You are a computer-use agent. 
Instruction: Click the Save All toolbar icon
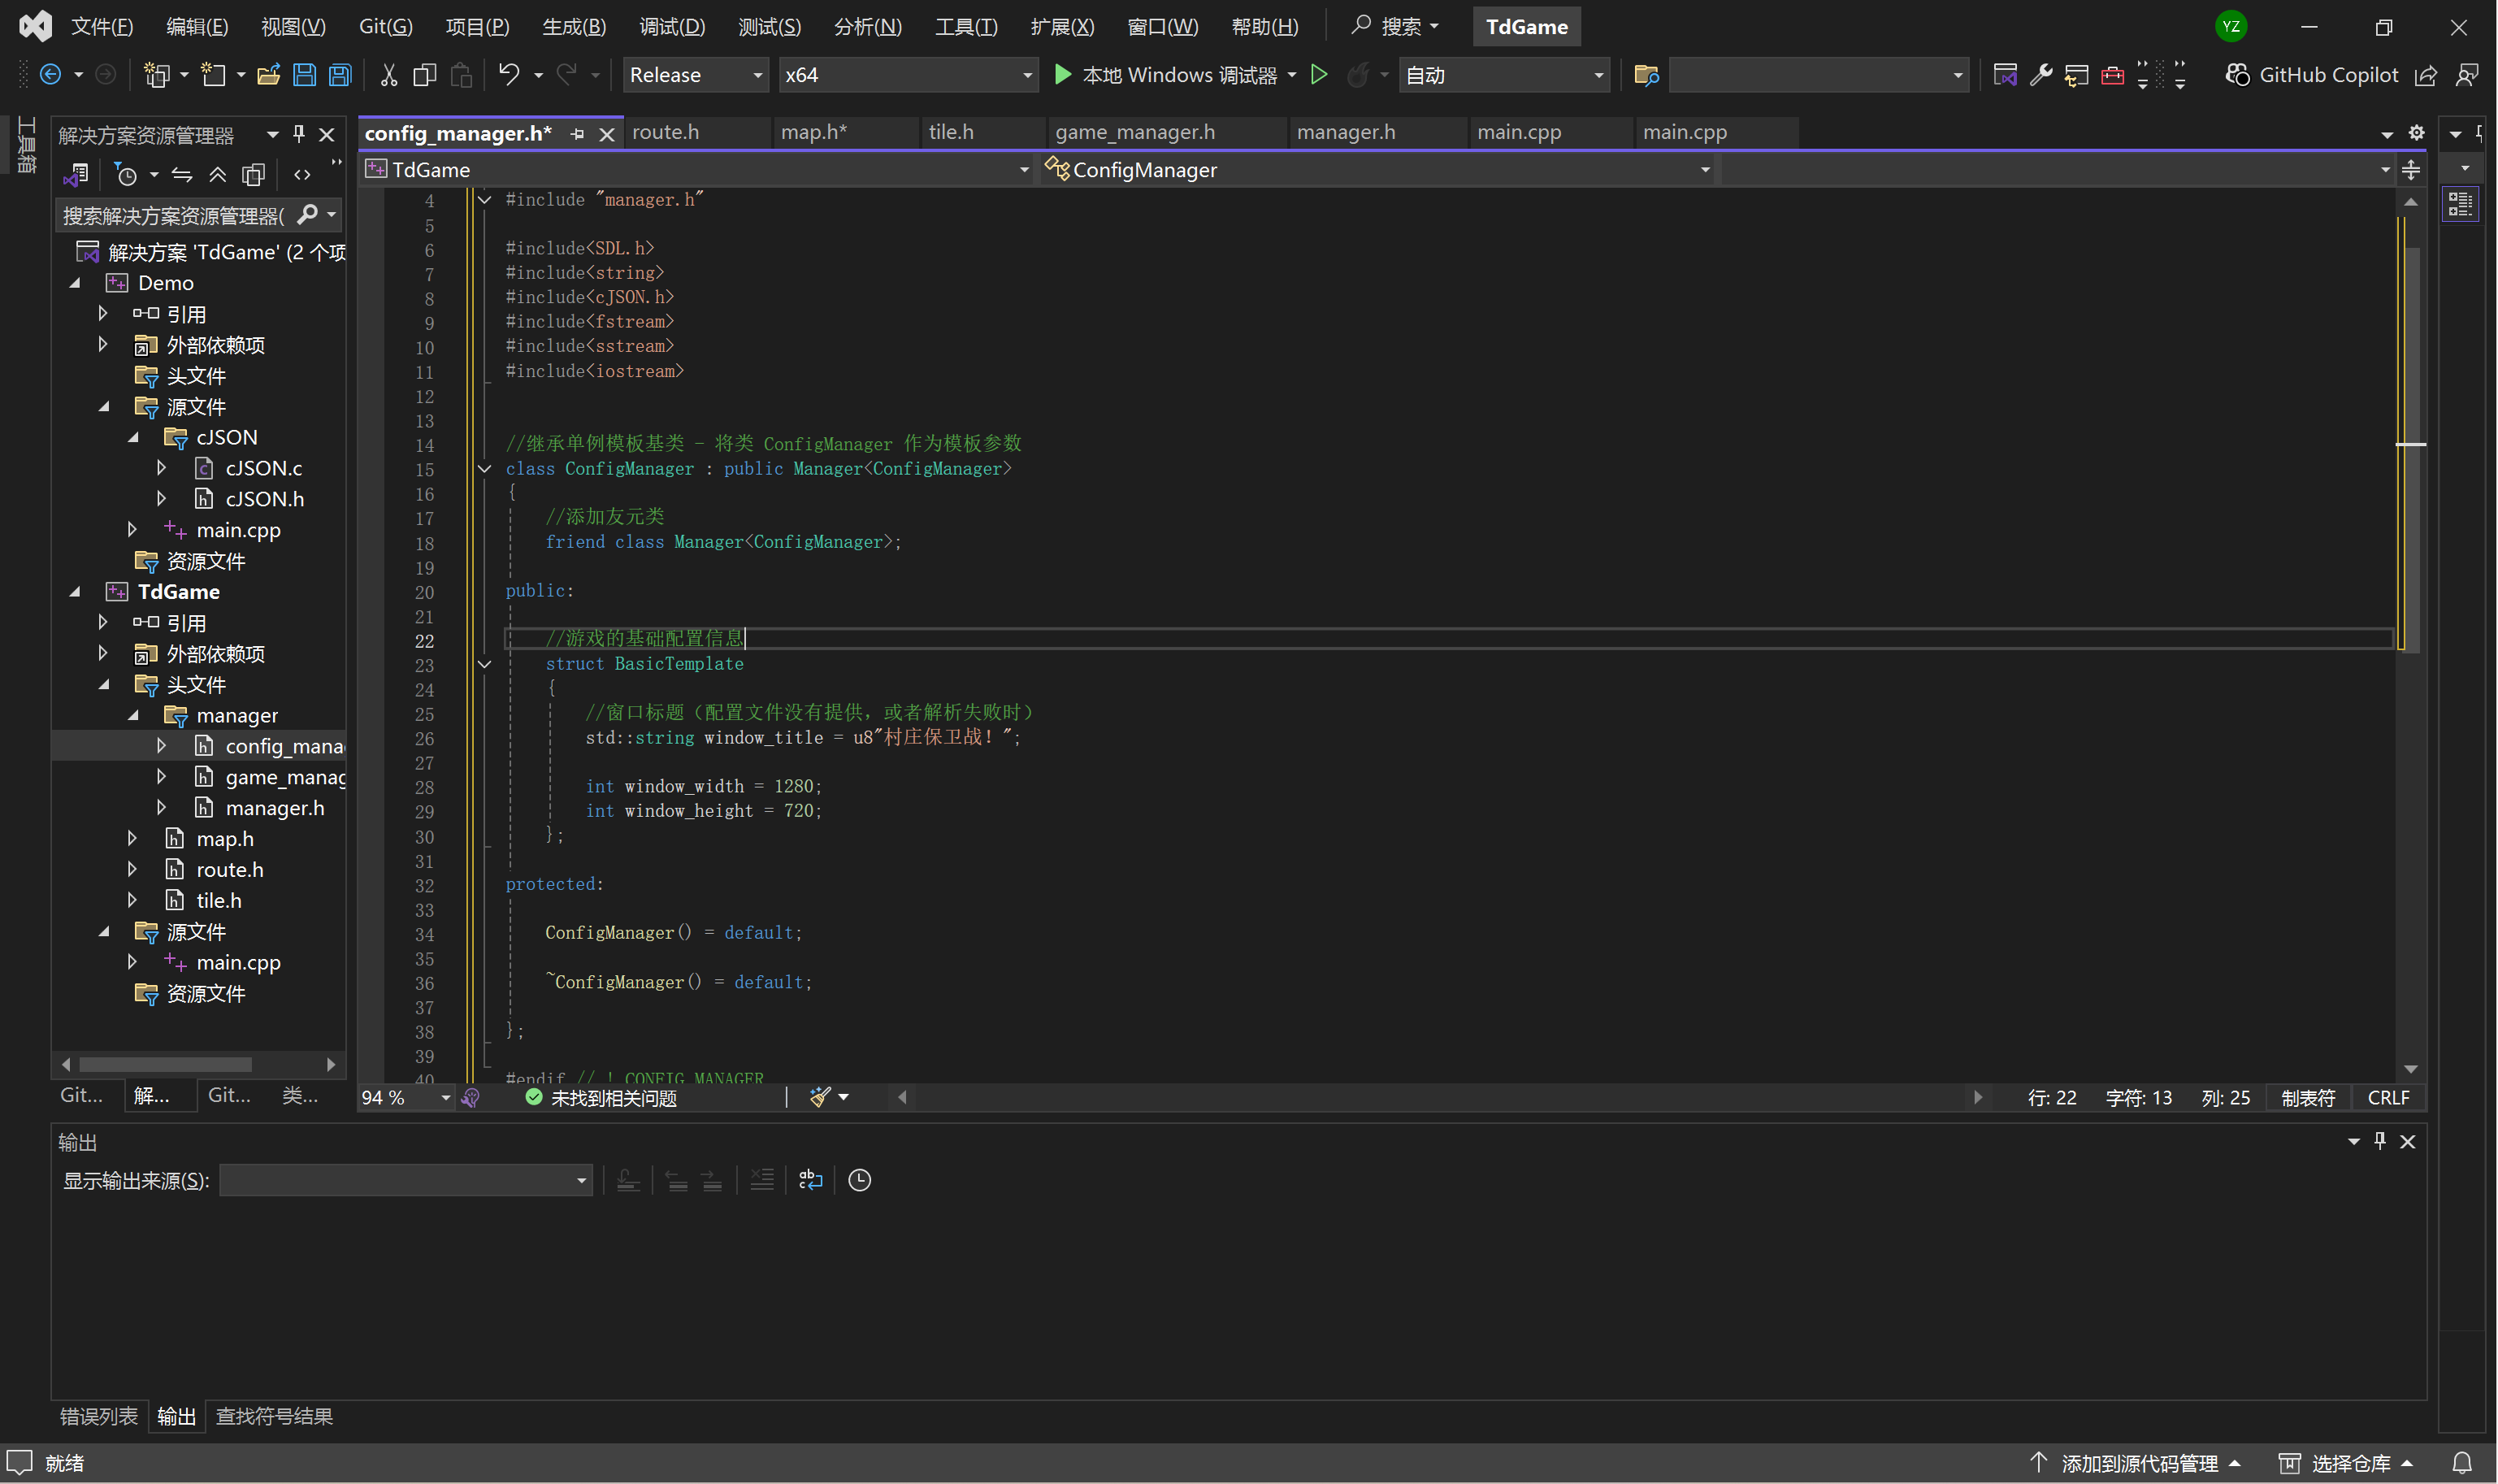[x=340, y=75]
